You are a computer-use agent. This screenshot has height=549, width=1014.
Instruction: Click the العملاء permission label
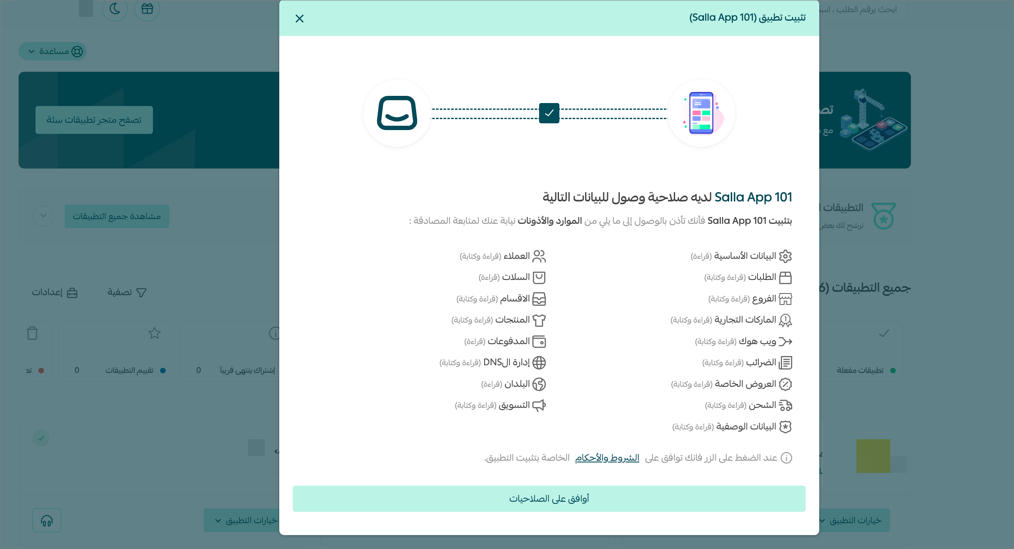(517, 256)
